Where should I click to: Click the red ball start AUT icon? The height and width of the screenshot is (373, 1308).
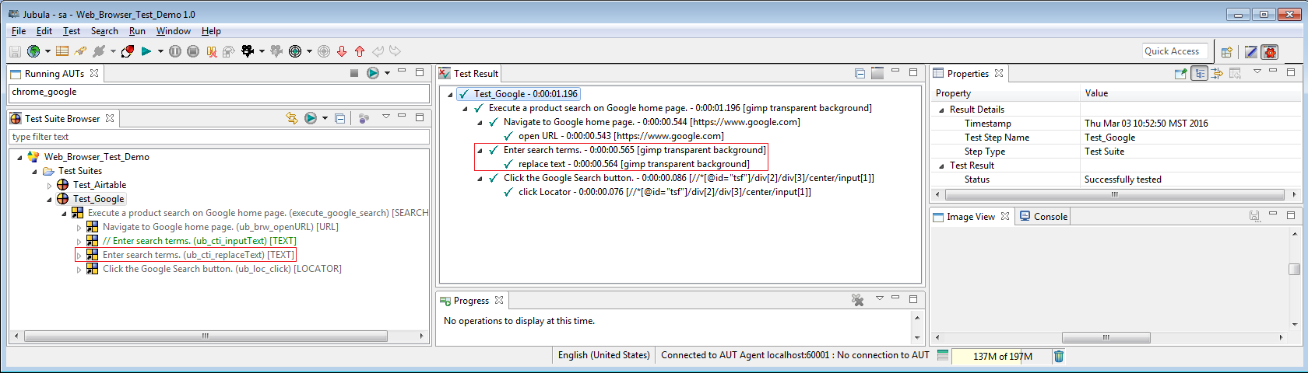click(128, 51)
